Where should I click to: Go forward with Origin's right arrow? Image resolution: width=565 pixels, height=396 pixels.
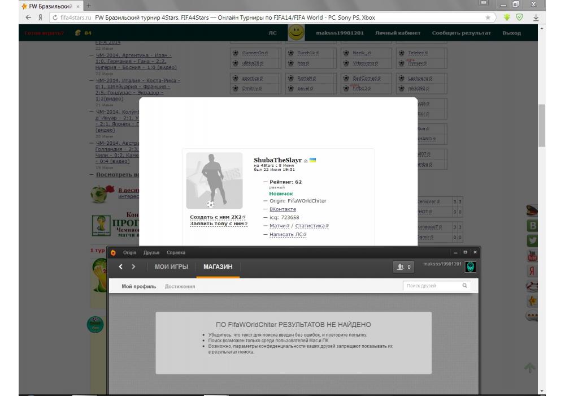(x=133, y=266)
